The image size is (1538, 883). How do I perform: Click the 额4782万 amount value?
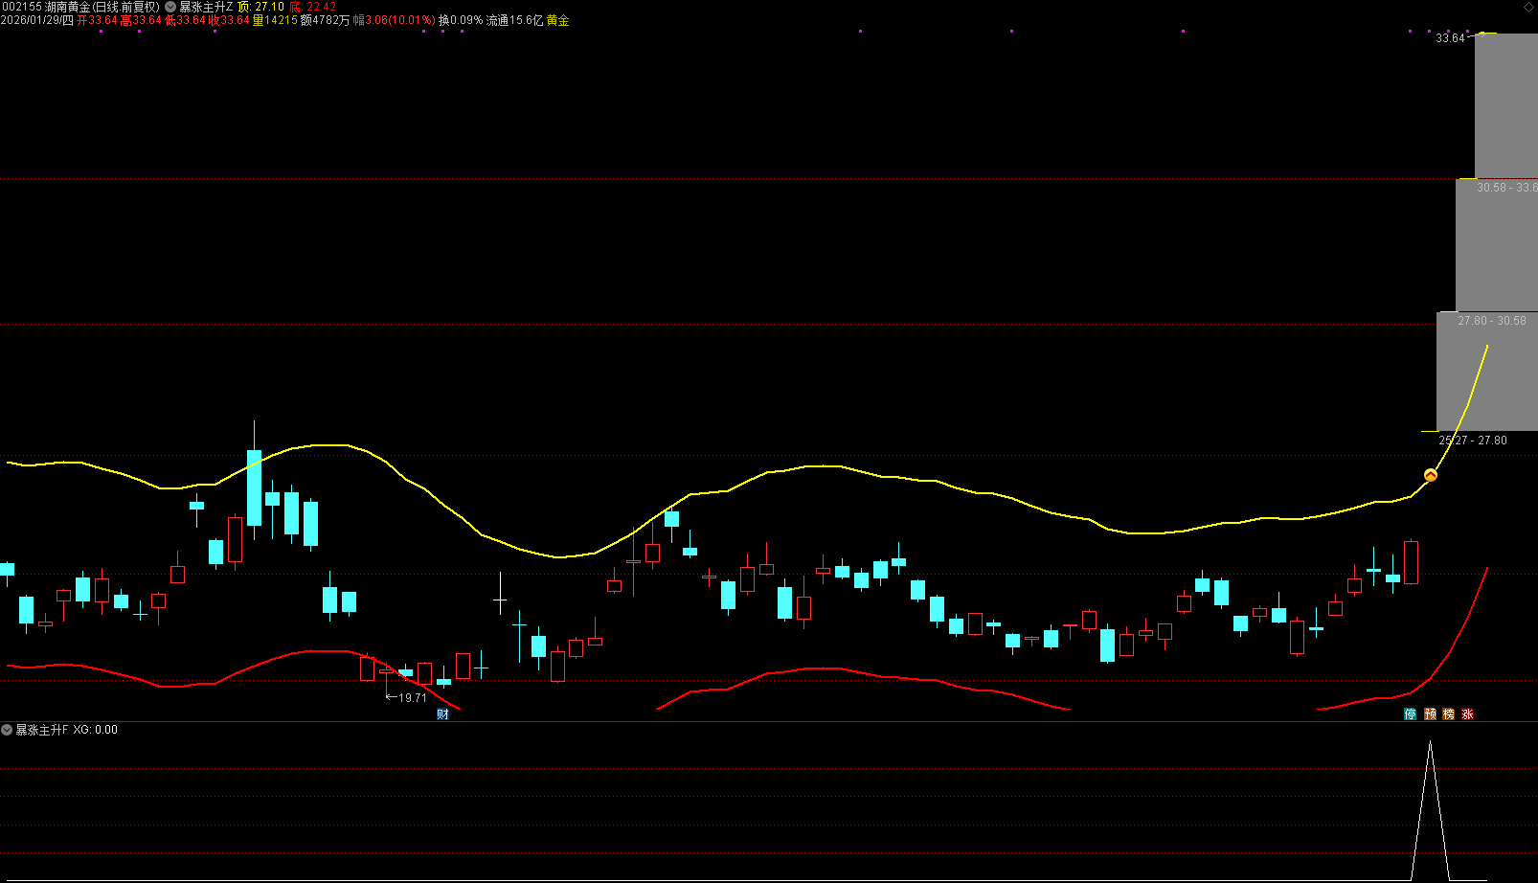coord(326,20)
